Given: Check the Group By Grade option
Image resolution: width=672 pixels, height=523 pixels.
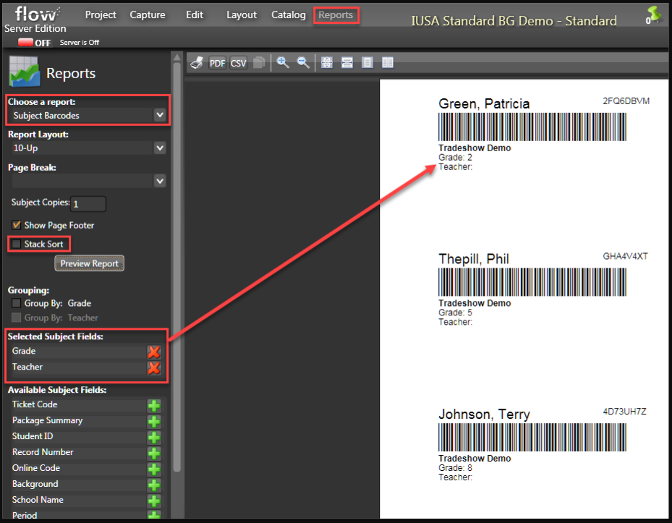Looking at the screenshot, I should [17, 303].
